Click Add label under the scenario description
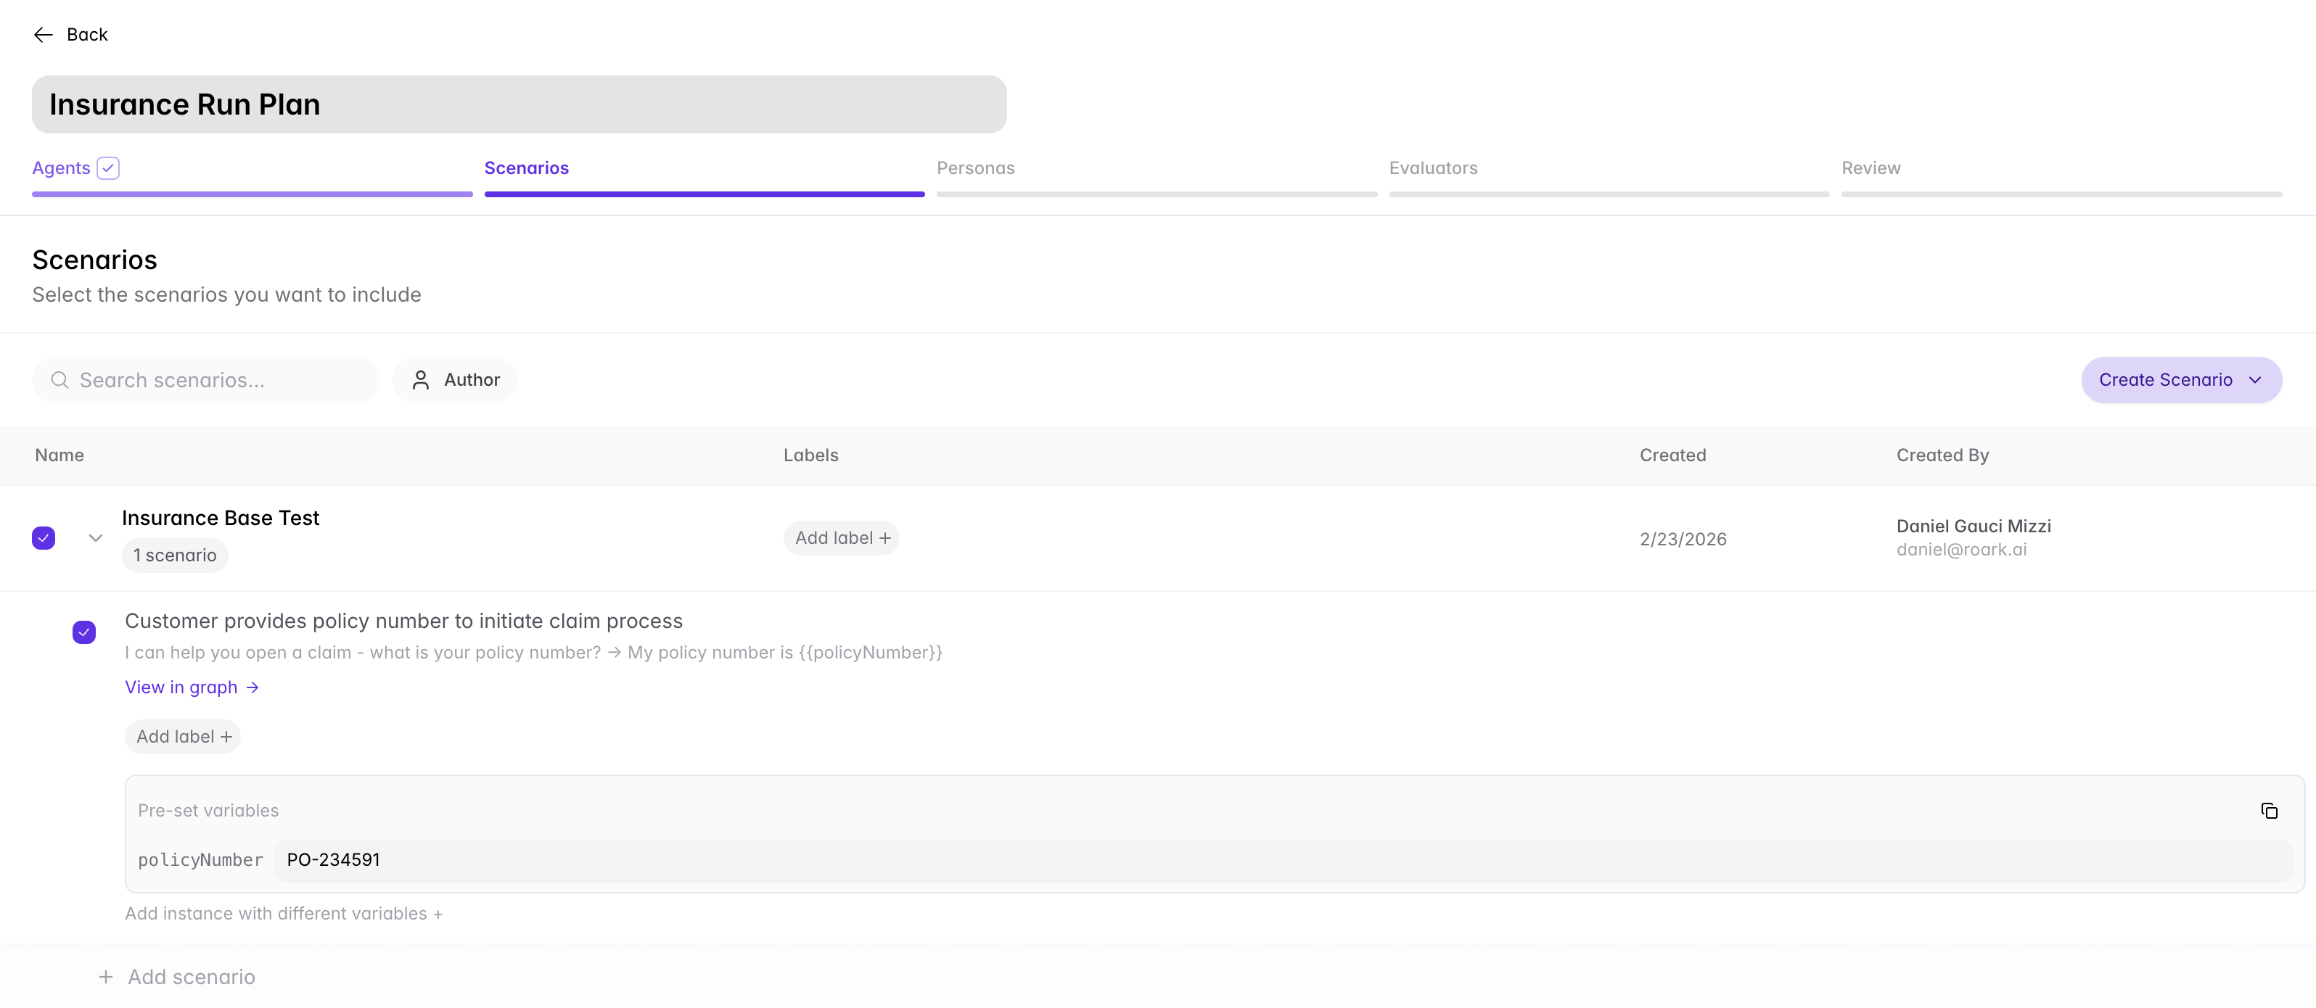 tap(183, 737)
